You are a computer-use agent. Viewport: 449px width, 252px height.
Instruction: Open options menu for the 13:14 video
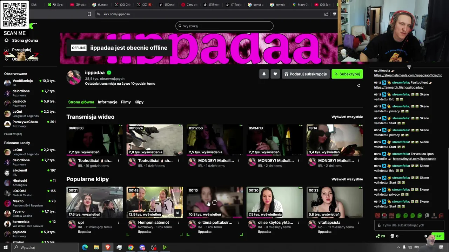[358, 161]
